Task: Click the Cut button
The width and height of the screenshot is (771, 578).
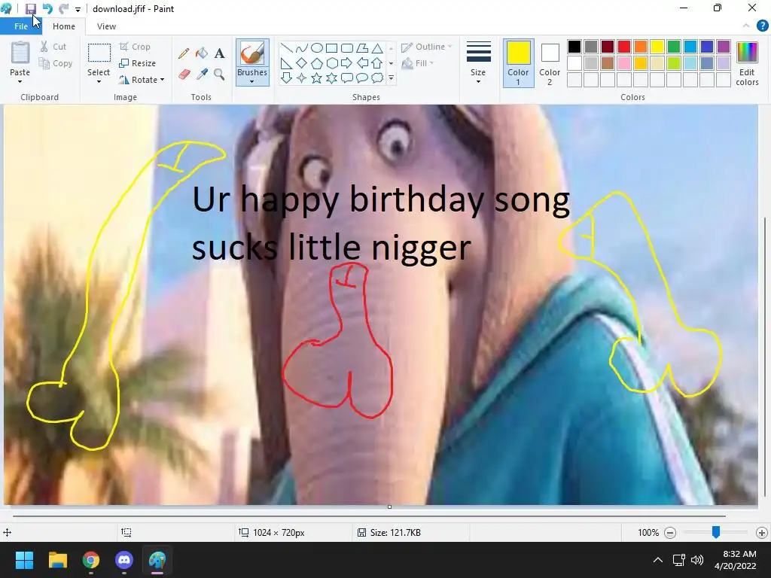Action: pos(53,47)
